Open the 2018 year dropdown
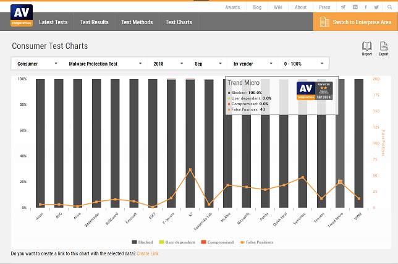Image resolution: width=398 pixels, height=264 pixels. [x=168, y=64]
